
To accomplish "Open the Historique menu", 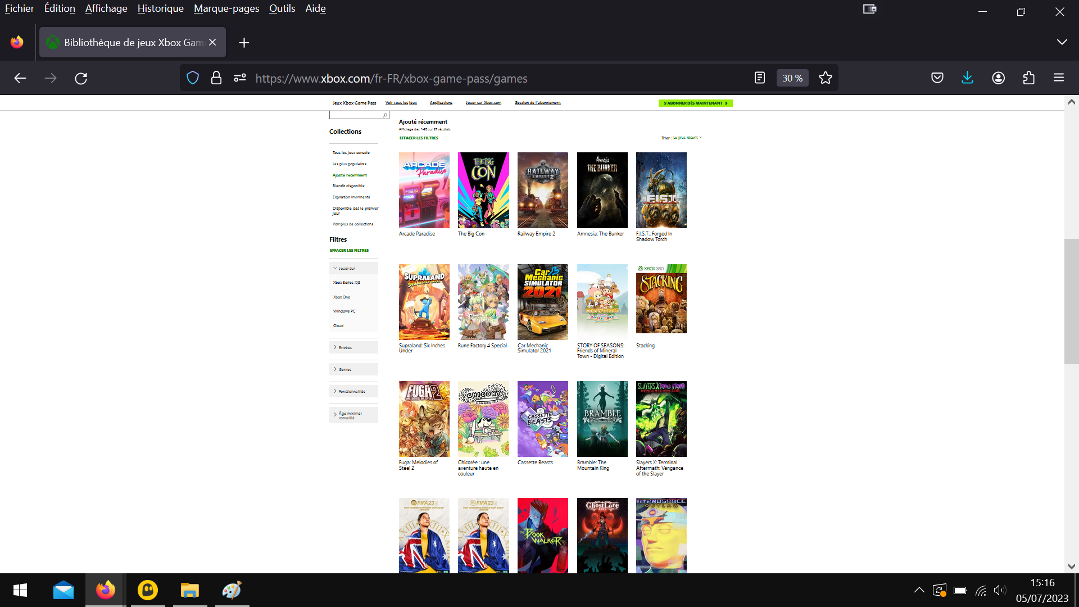I will pyautogui.click(x=160, y=8).
